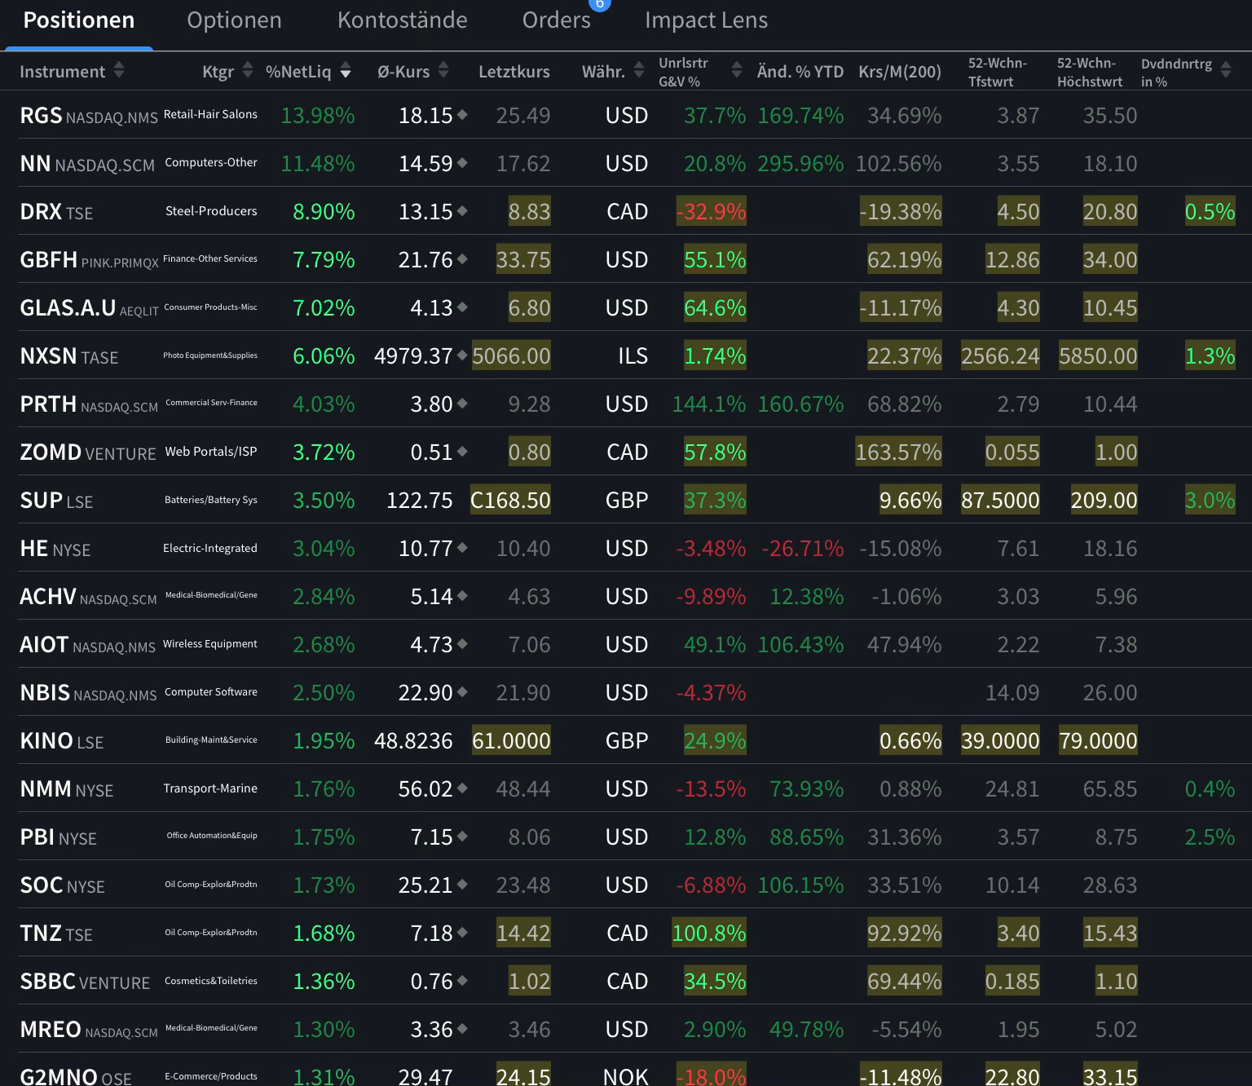Click diamond marker beside SOC 25.21
Screen dimensions: 1252x1086
(462, 885)
